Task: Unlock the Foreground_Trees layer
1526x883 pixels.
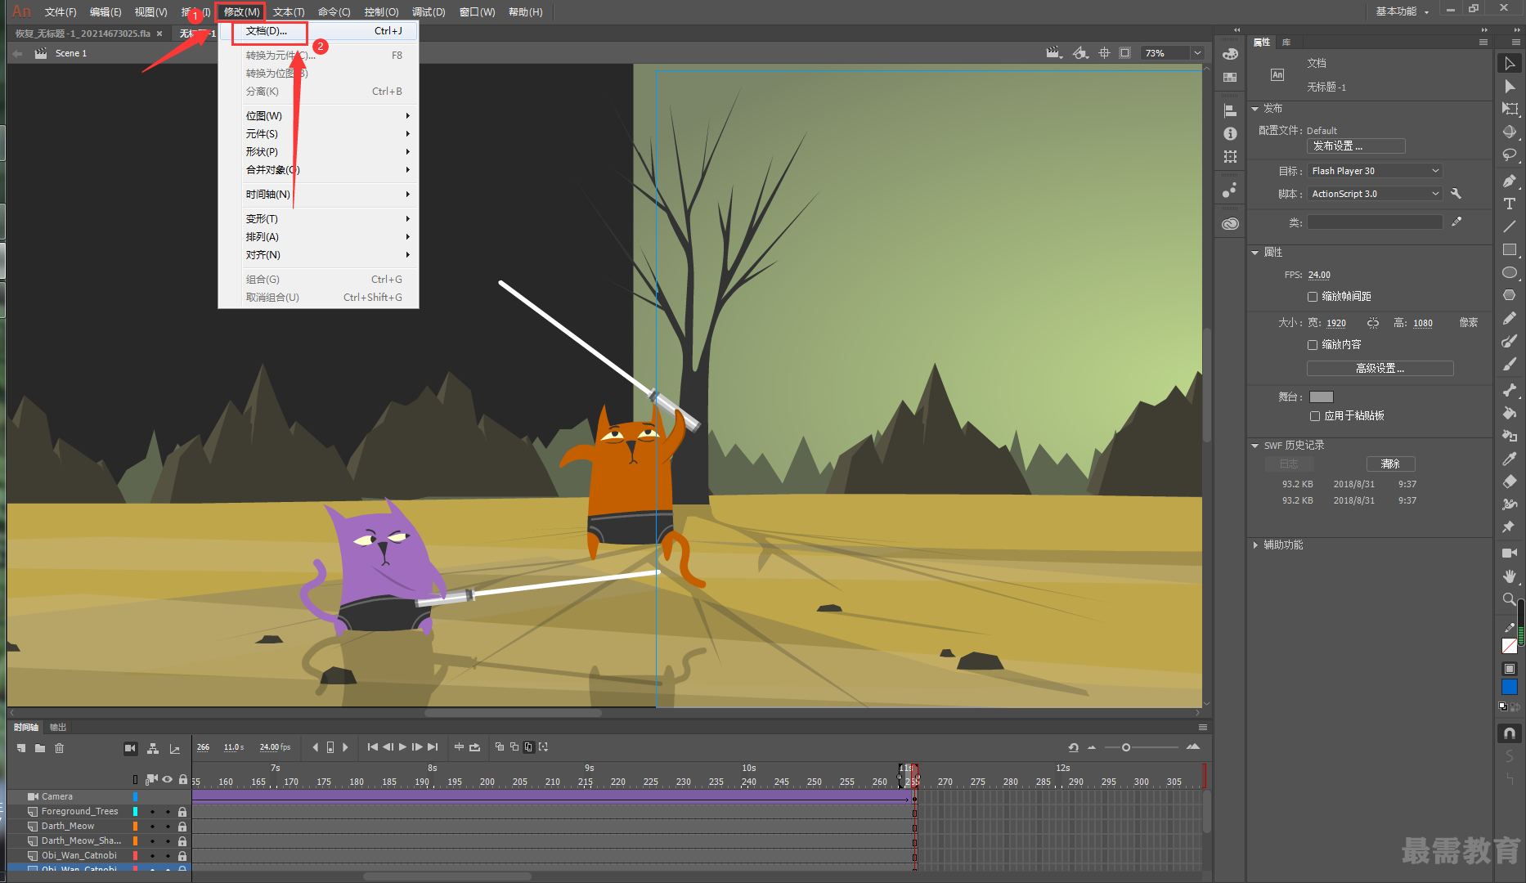Action: [x=182, y=812]
